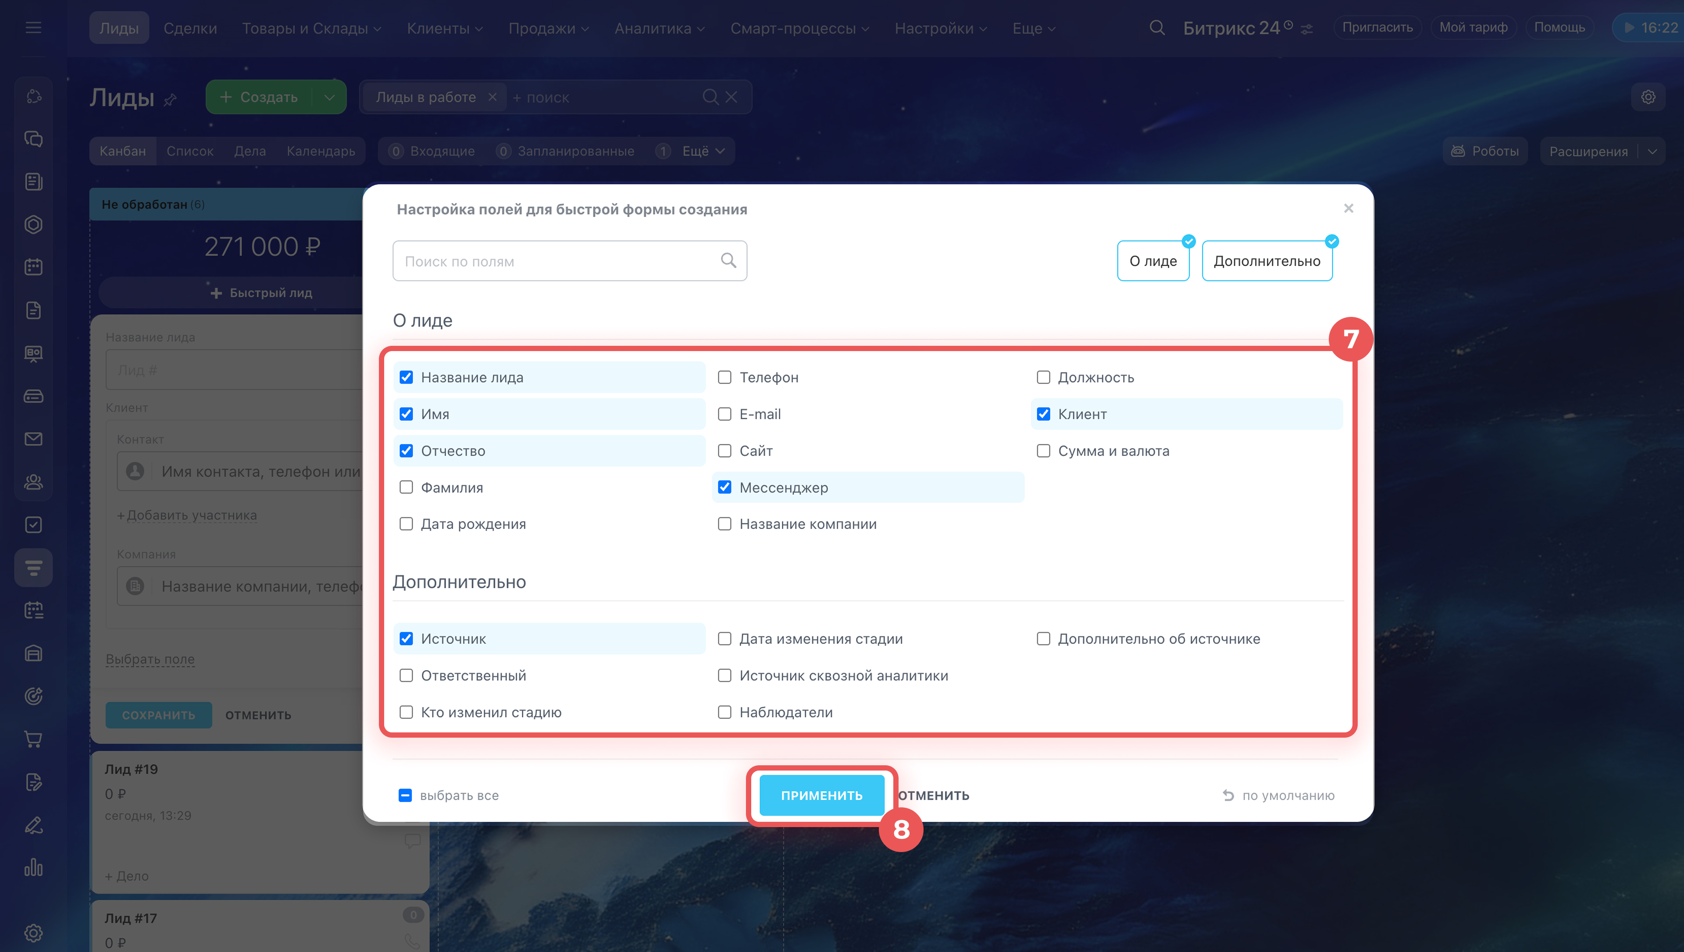
Task: Expand the Создать button arrow
Action: coord(330,97)
